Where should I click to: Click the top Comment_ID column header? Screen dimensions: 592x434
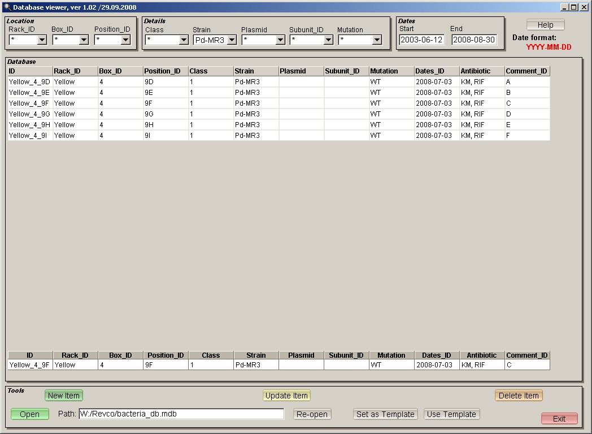(527, 71)
